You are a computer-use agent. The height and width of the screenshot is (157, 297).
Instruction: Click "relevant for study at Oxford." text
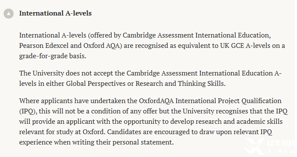[62, 132]
